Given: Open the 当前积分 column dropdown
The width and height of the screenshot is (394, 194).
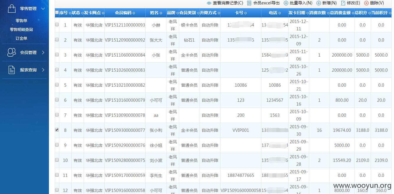Looking at the screenshot, I should (x=390, y=13).
